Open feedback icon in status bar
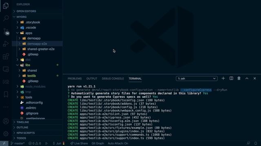Image resolution: width=261 pixels, height=146 pixels. [x=248, y=143]
